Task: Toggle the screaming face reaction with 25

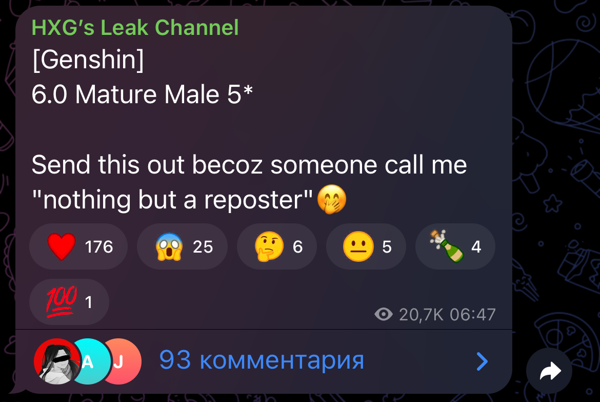Action: (x=182, y=246)
